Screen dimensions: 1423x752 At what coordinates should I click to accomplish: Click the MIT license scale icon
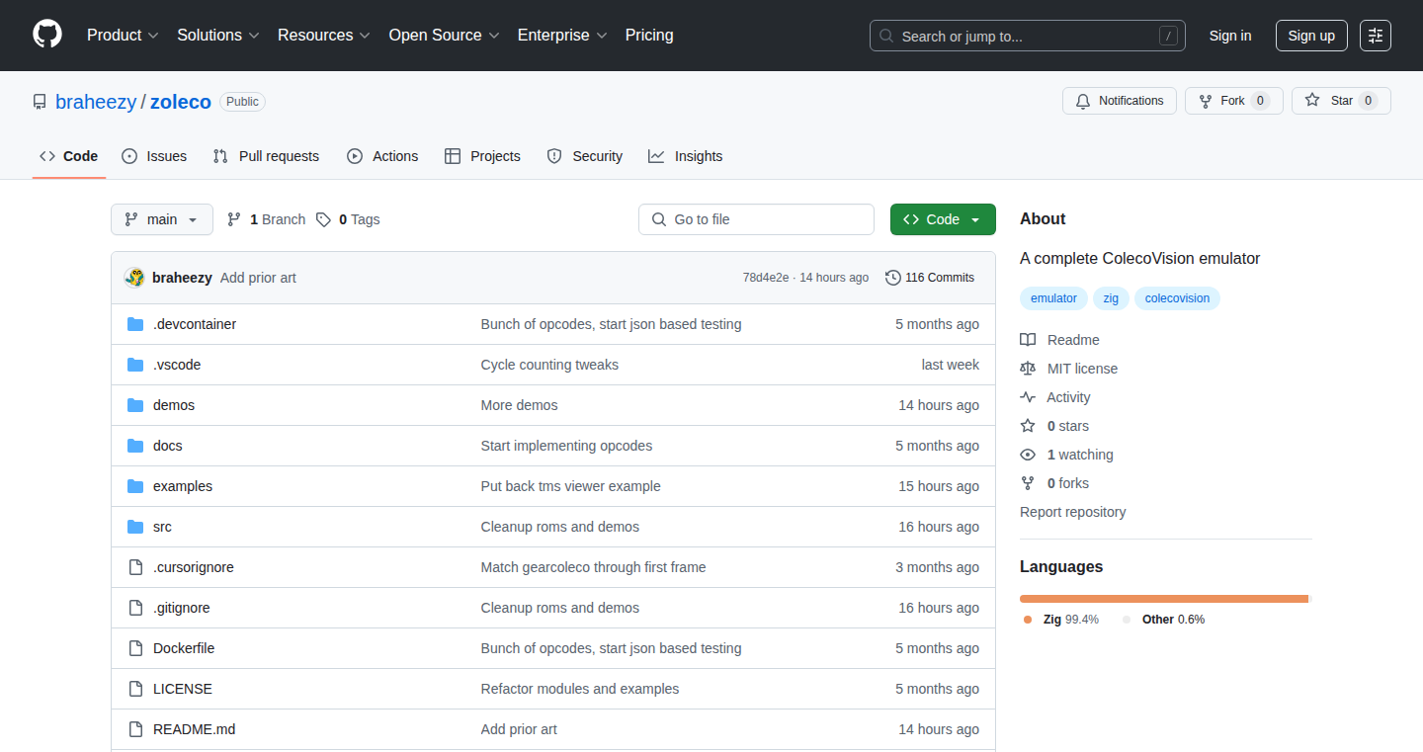click(x=1028, y=369)
